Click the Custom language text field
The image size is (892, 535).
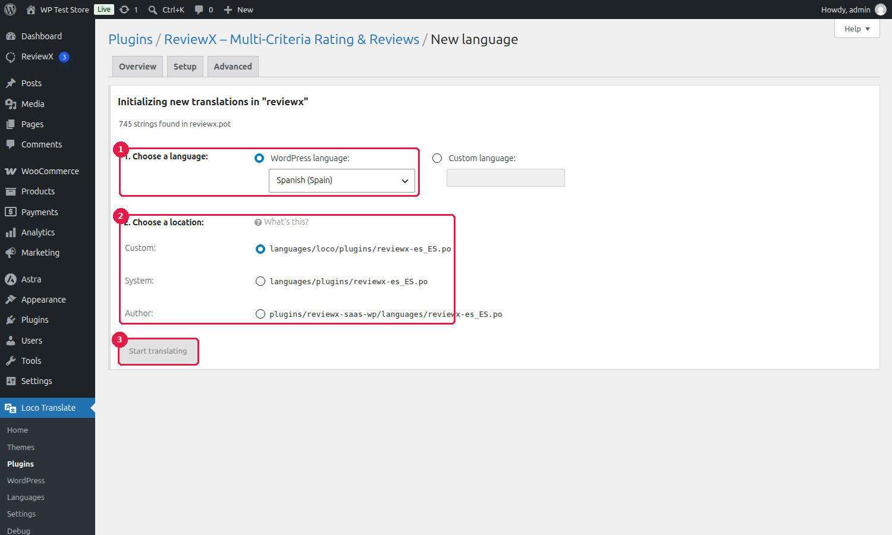tap(505, 178)
